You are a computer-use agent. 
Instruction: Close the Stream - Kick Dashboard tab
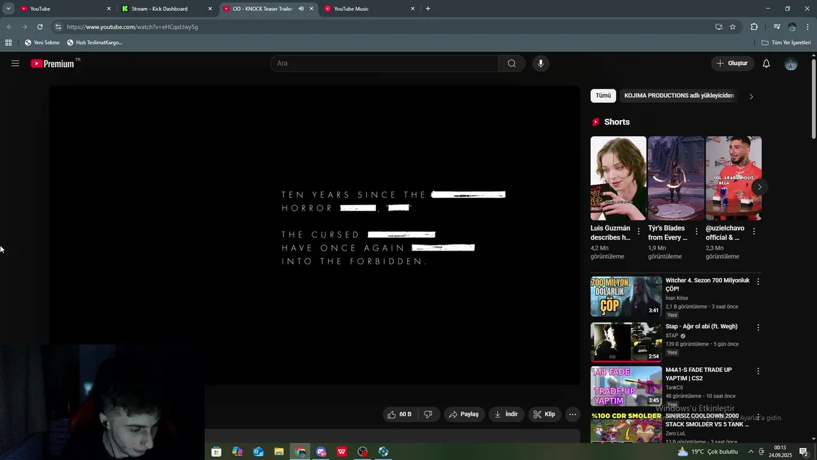(x=210, y=9)
